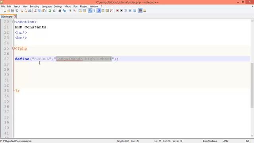Screen dimensions: 254x143
Task: Click the closing ?> tag on line 33
Action: [x=17, y=91]
